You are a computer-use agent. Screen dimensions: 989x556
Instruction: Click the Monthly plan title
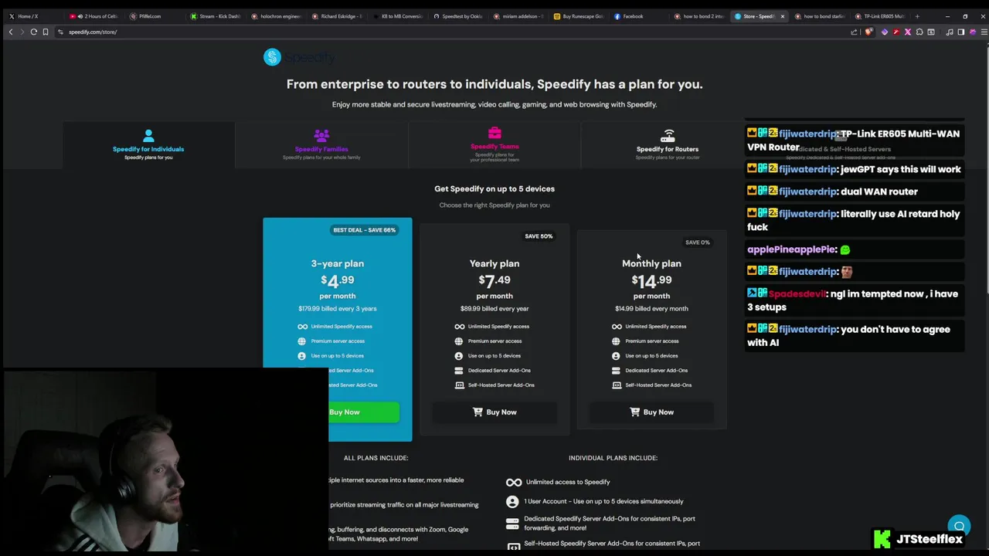point(651,263)
